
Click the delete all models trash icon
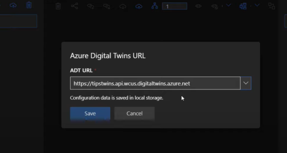(29, 5)
